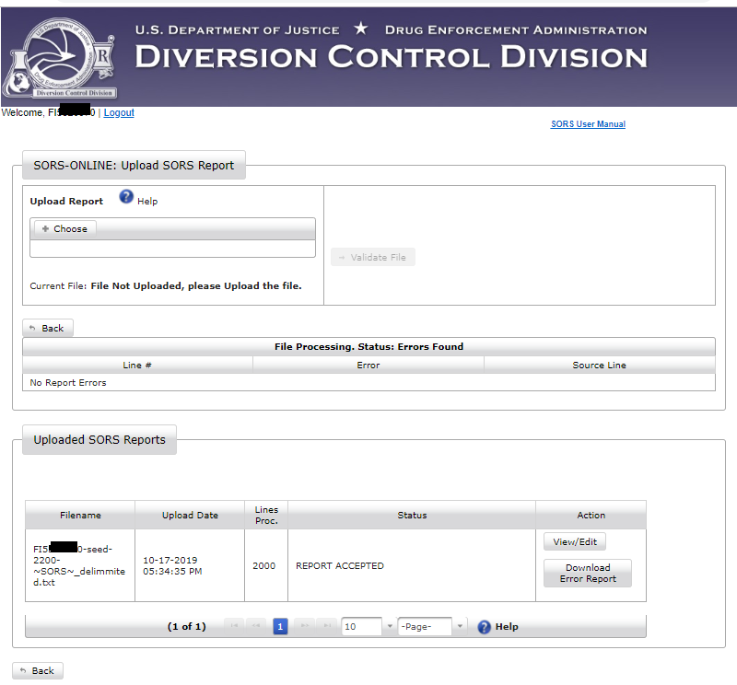The height and width of the screenshot is (685, 737).
Task: Select the uploaded report filename cell ending in d.txt
Action: pyautogui.click(x=79, y=565)
